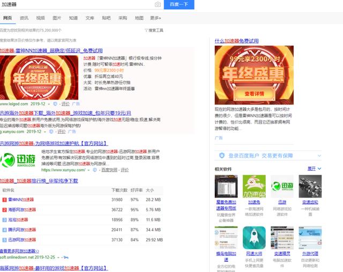
Task: Click 查看更多网游加速器>> link
Action: coord(19,251)
